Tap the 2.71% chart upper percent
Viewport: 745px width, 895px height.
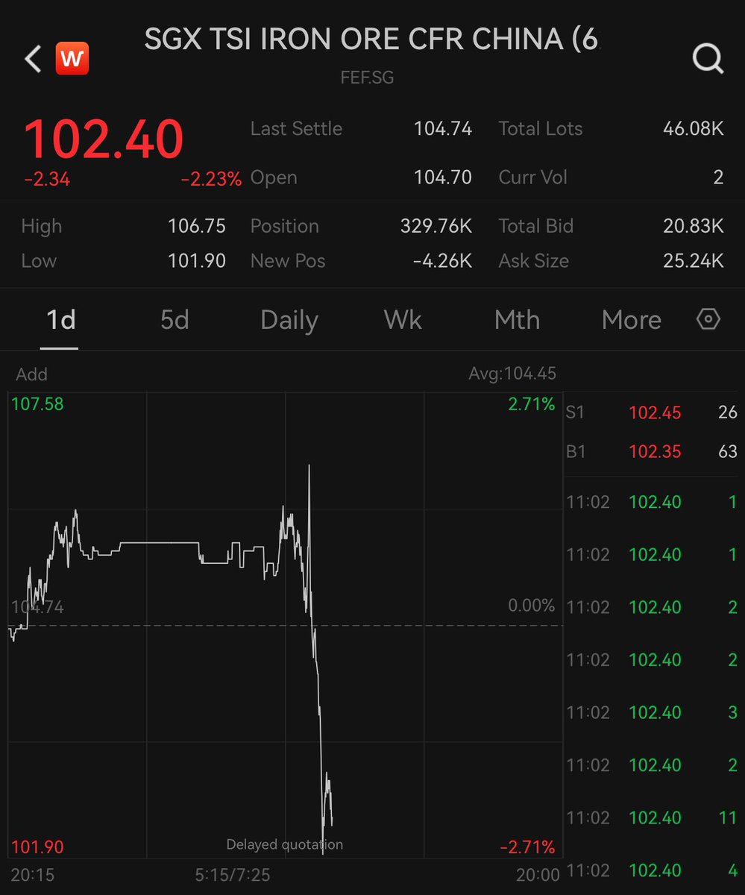532,404
